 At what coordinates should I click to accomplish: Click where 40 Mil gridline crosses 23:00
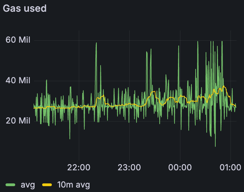click(x=129, y=81)
